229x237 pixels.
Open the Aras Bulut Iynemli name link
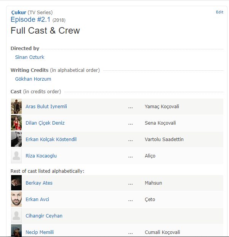click(46, 107)
